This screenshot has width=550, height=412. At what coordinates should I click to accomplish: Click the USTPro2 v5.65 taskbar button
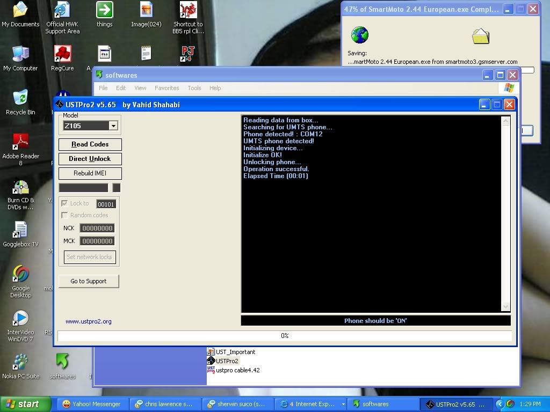pyautogui.click(x=457, y=404)
